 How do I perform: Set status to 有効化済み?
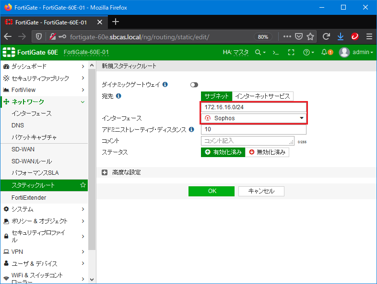coord(223,152)
